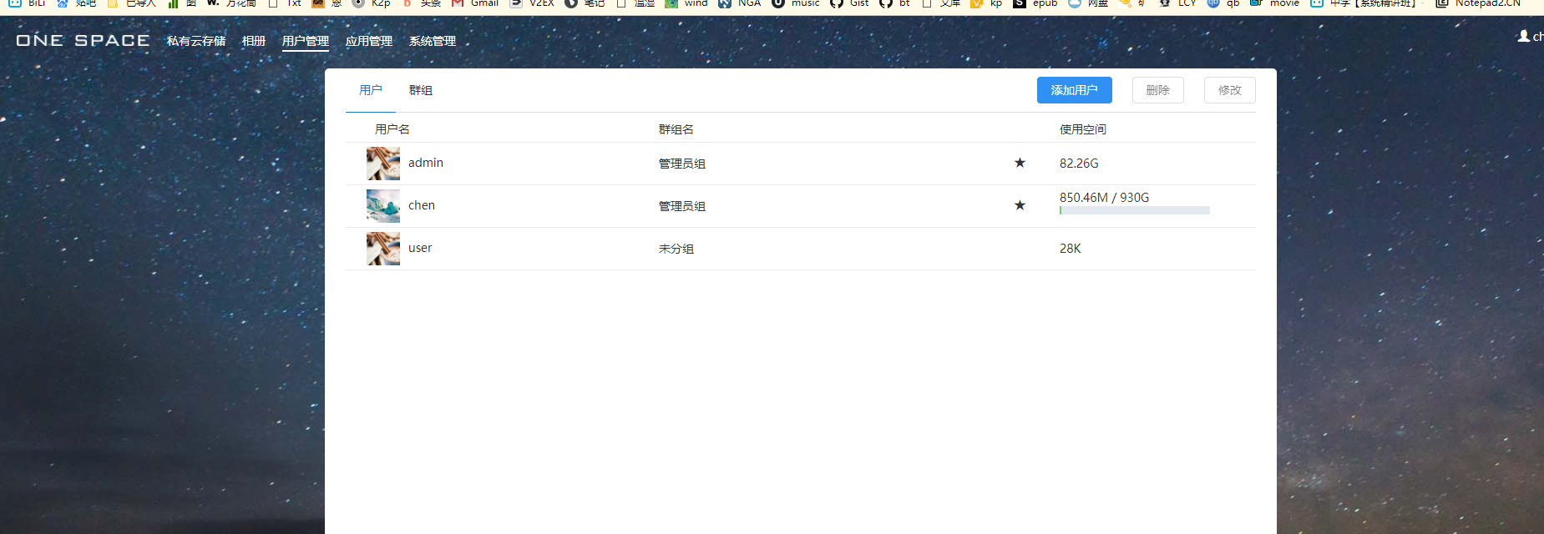The width and height of the screenshot is (1544, 534).
Task: Open the NGA bookmark
Action: (740, 3)
